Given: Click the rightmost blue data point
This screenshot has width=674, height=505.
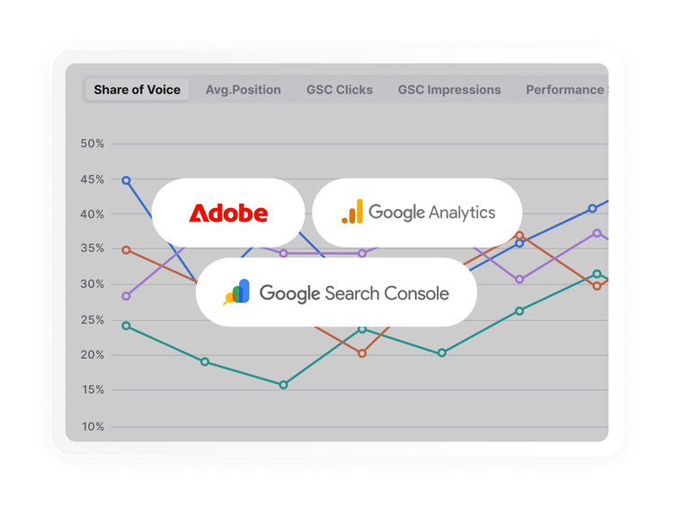Looking at the screenshot, I should pos(592,209).
